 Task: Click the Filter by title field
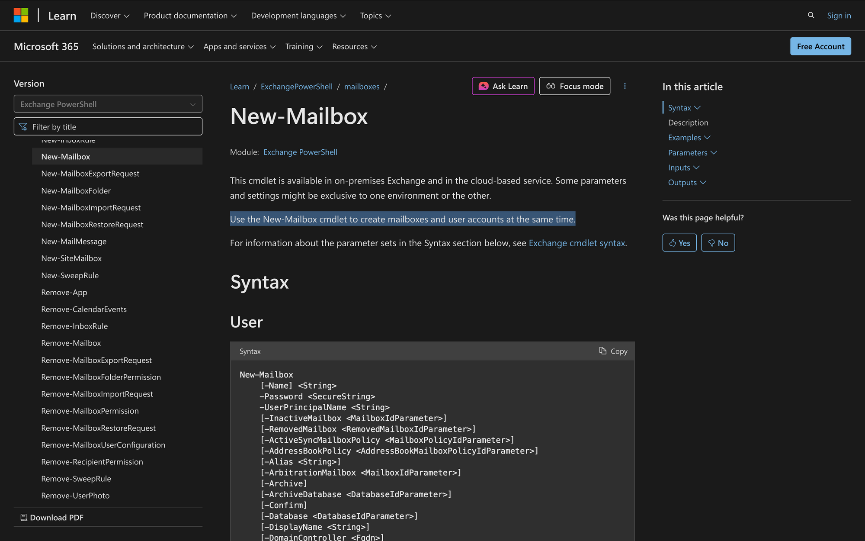coord(108,127)
